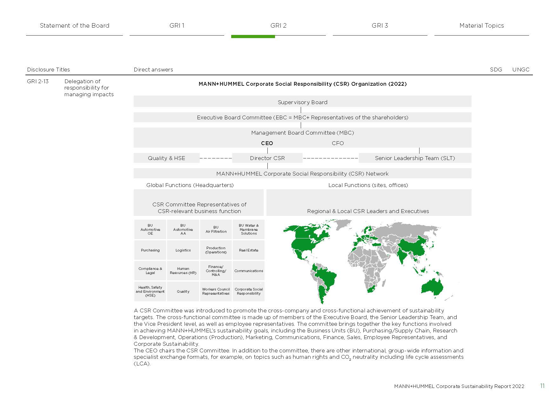The height and width of the screenshot is (394, 557).
Task: Open the Material Topics tab
Action: tap(481, 26)
